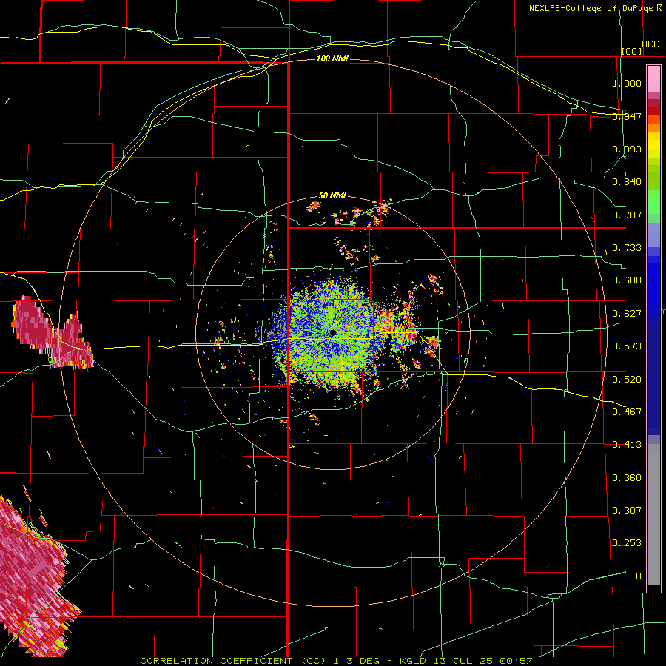Click the [CC] legend unit label
Screen dimensions: 666x666
coord(632,51)
